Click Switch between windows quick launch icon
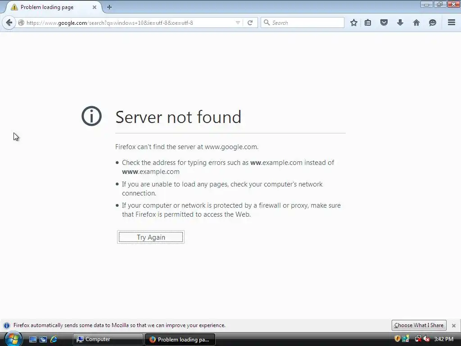461x346 pixels. (43, 340)
